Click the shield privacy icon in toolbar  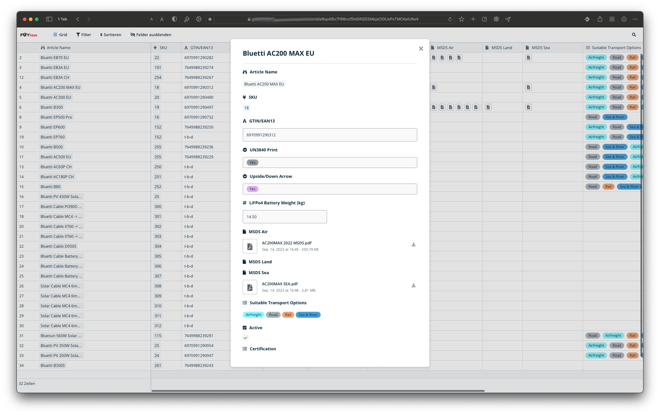click(x=174, y=19)
